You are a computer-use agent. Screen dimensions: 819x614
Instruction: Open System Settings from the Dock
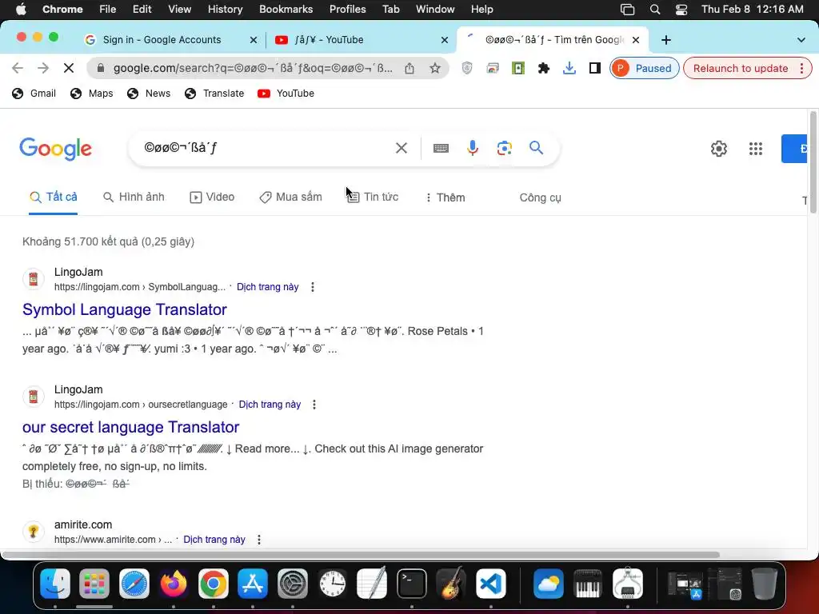click(293, 583)
